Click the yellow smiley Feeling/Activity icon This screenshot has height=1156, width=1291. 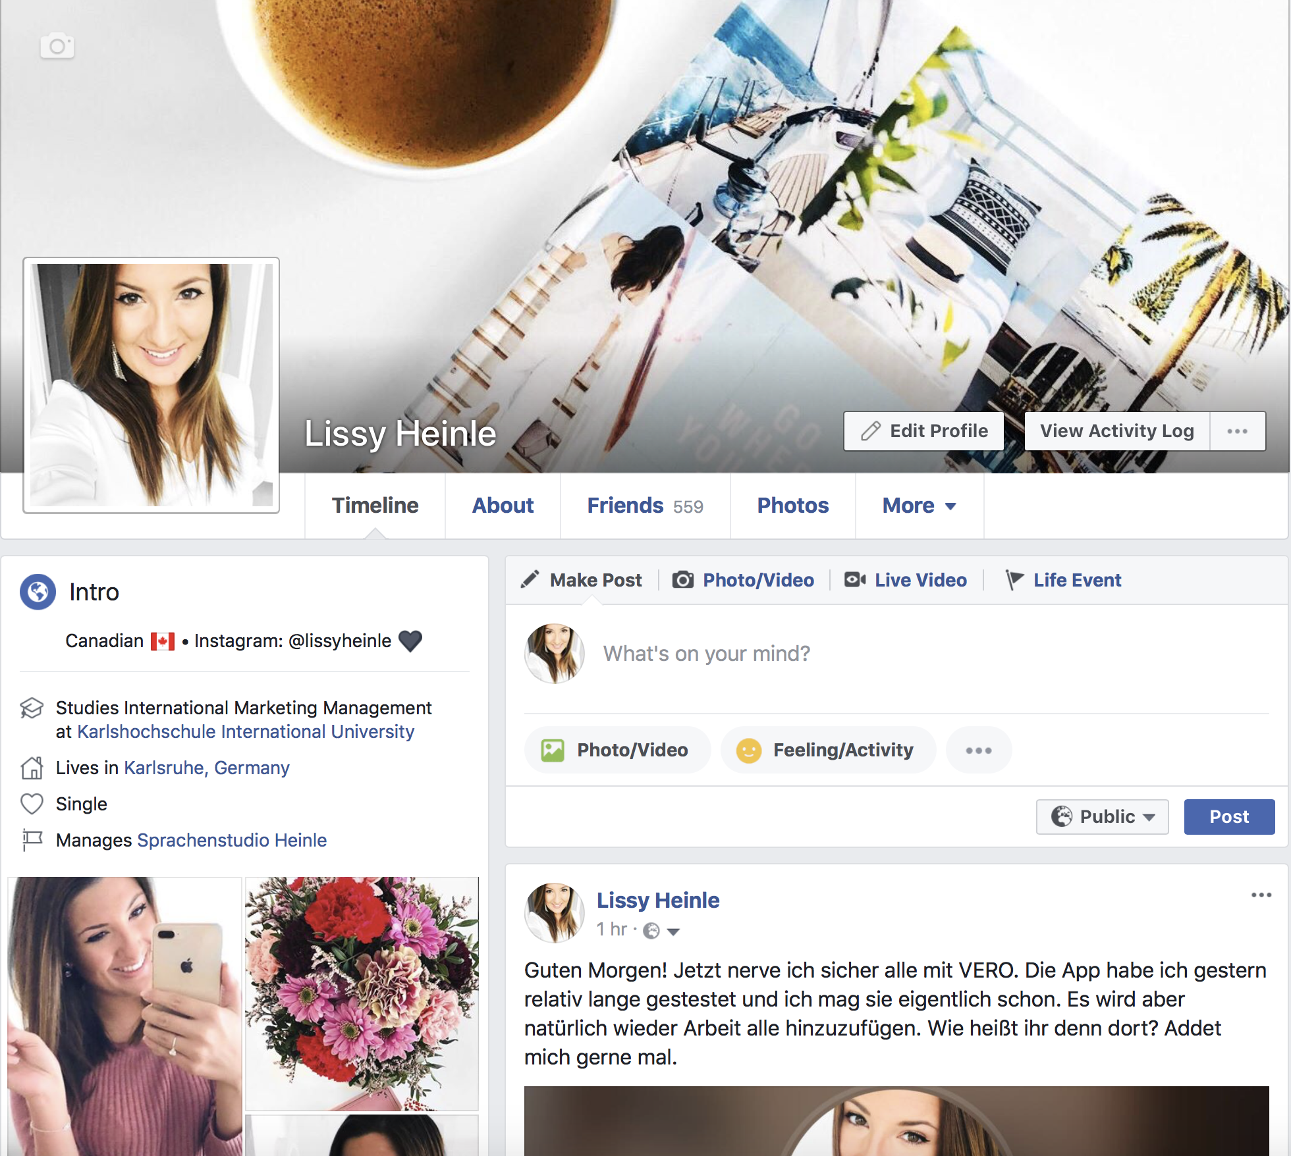748,750
